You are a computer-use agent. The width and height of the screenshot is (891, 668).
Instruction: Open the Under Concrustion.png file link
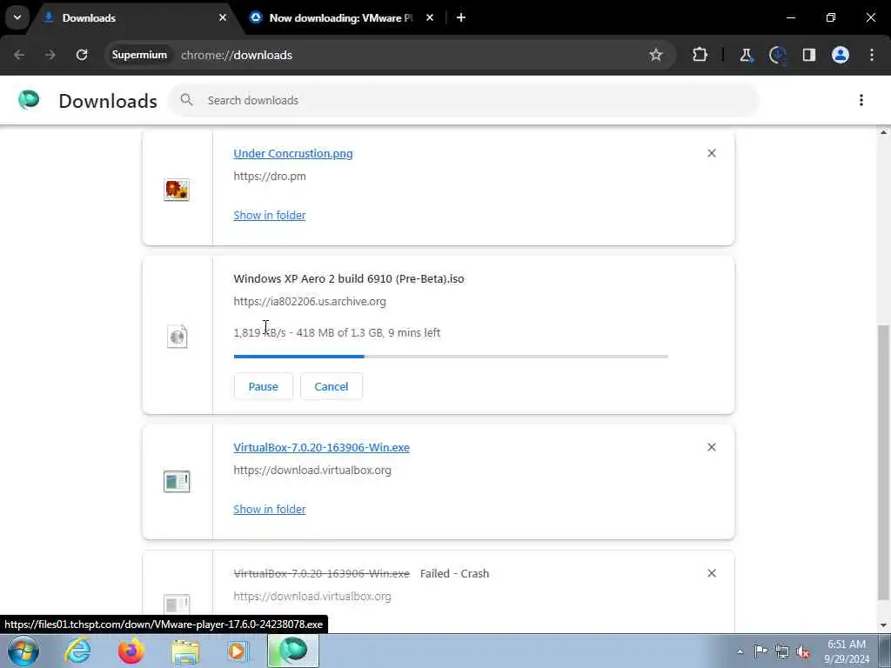[293, 153]
